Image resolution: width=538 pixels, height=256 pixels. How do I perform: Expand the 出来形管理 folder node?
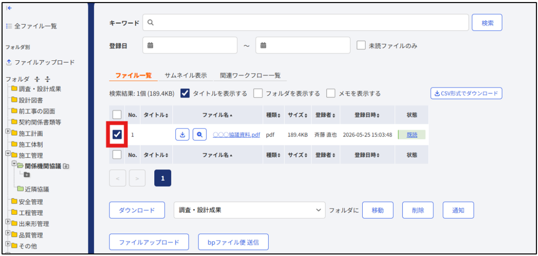click(8, 222)
